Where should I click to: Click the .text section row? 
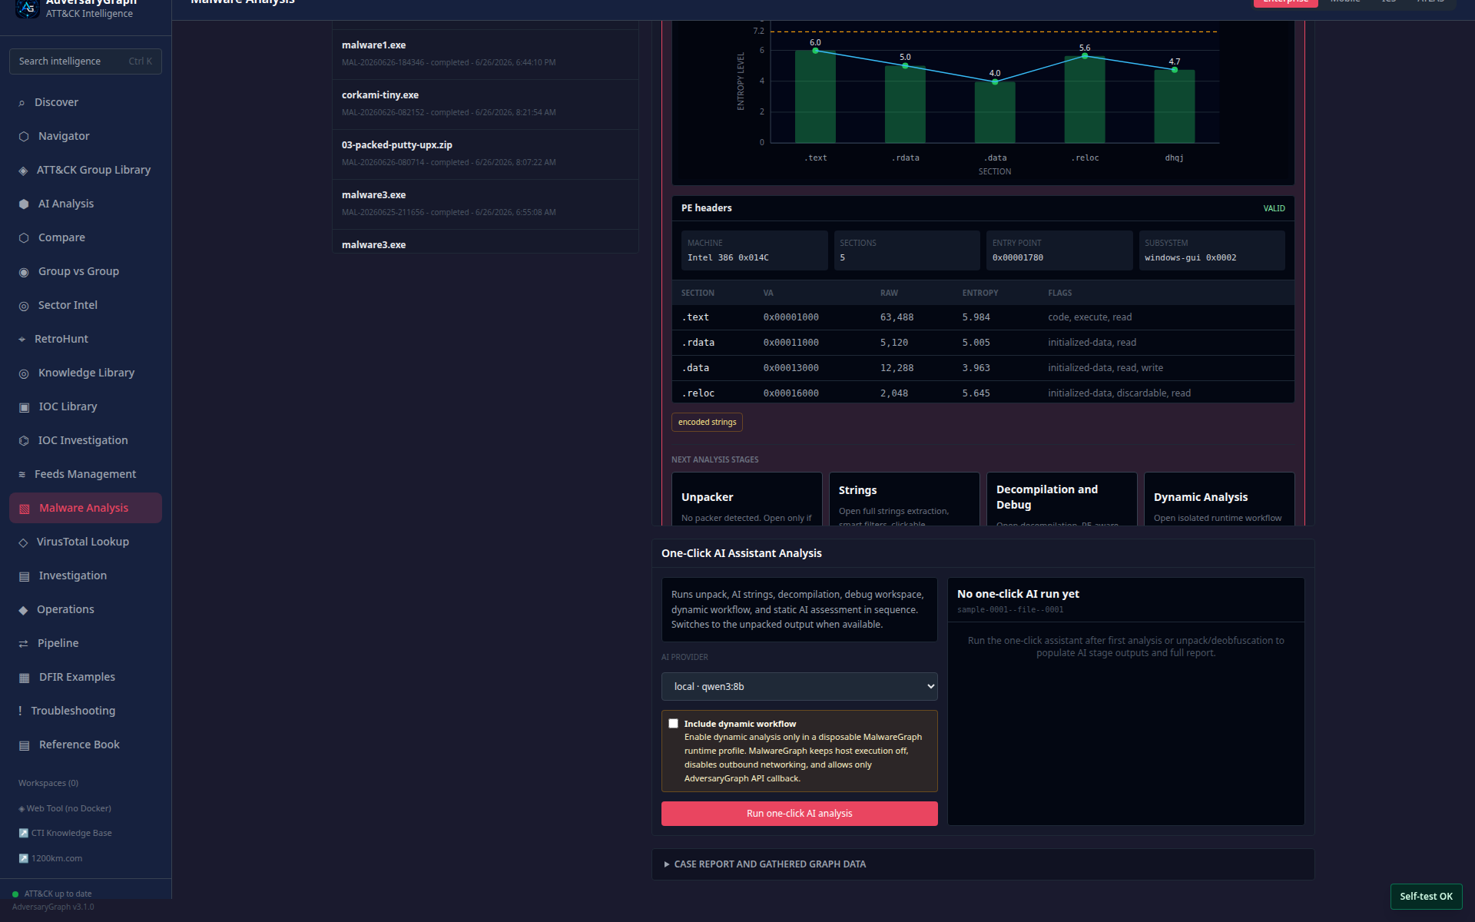pyautogui.click(x=983, y=317)
